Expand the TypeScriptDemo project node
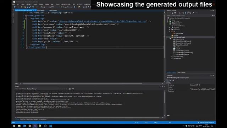Viewport: 227px width, 128px height. tap(168, 22)
